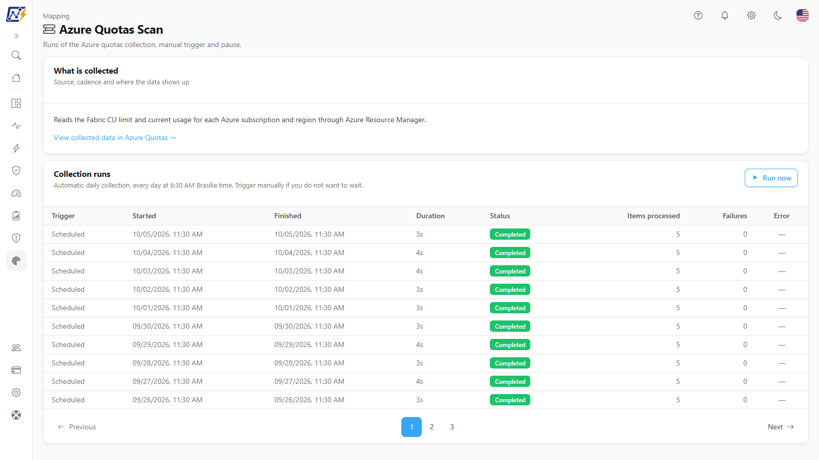Click the Items processed column header
819x460 pixels.
pos(654,216)
